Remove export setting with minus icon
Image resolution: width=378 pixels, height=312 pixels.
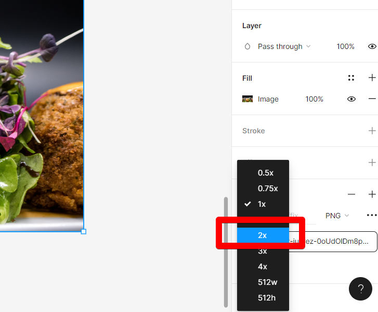351,194
